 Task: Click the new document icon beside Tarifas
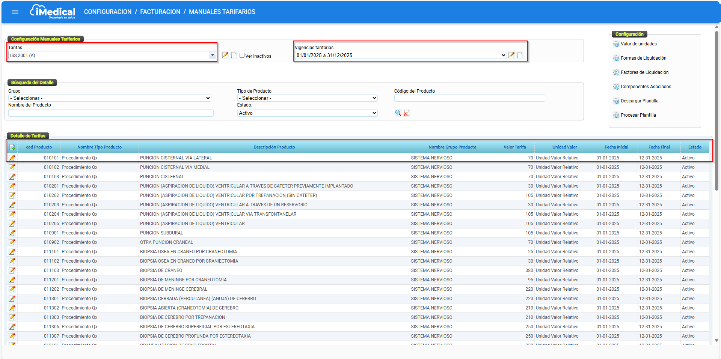(x=234, y=55)
